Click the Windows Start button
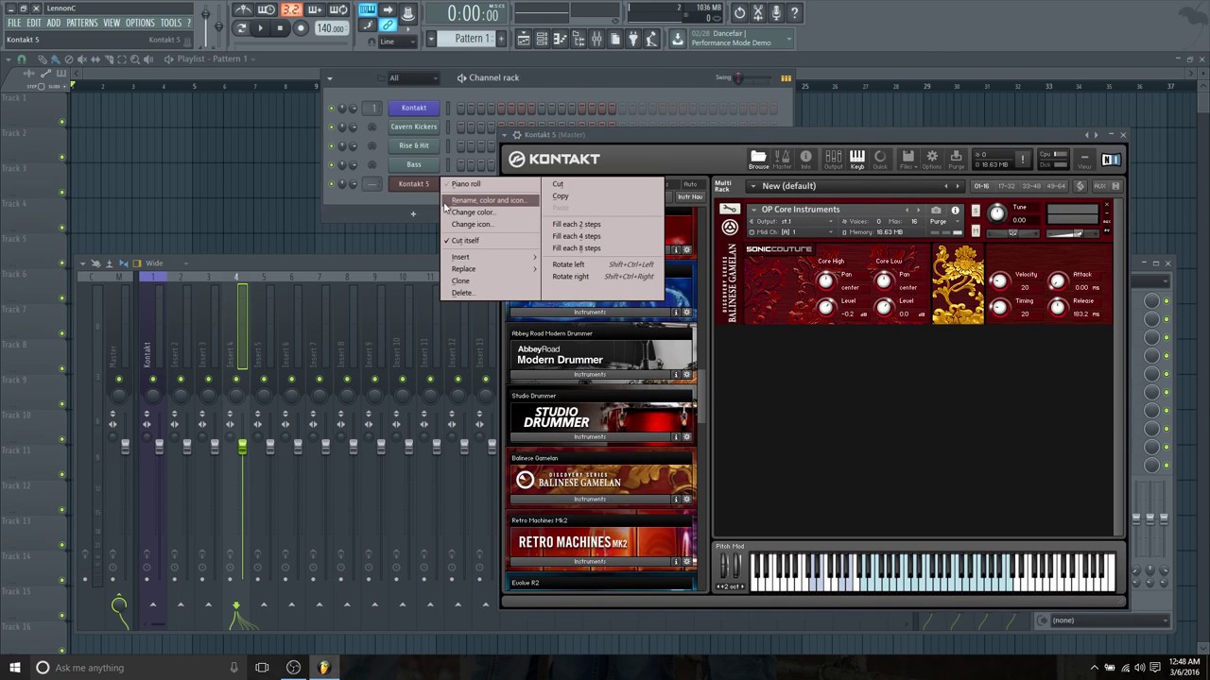 click(x=14, y=668)
